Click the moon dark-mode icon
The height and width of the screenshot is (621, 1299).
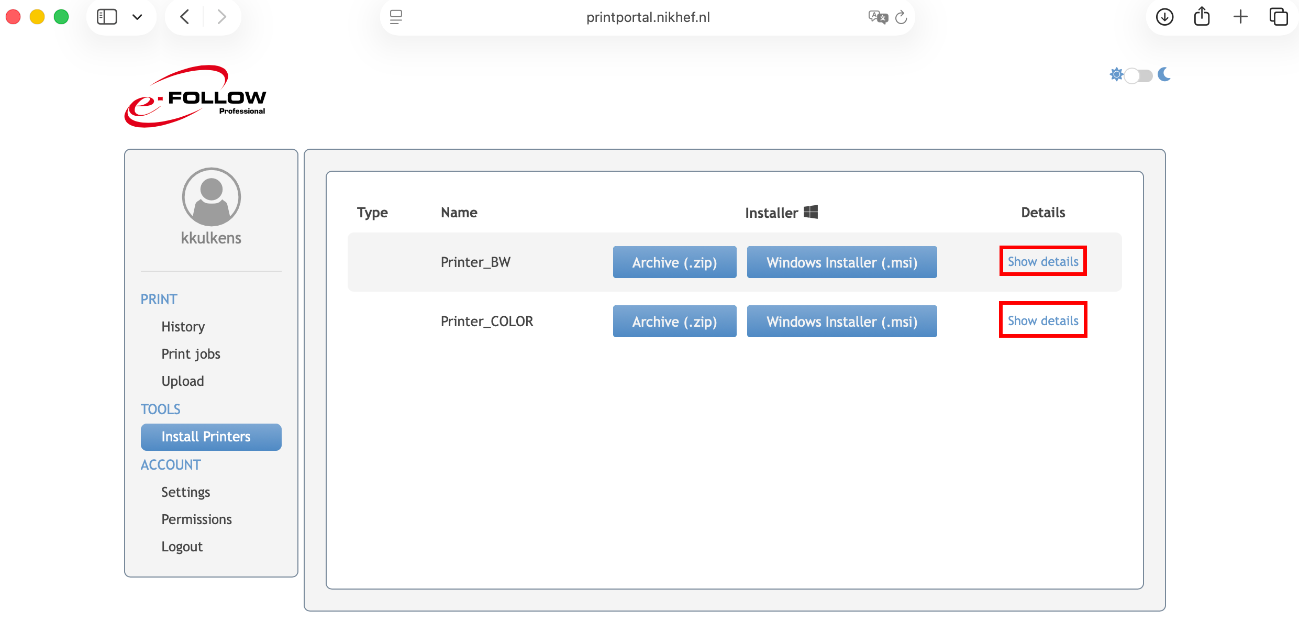[1164, 75]
